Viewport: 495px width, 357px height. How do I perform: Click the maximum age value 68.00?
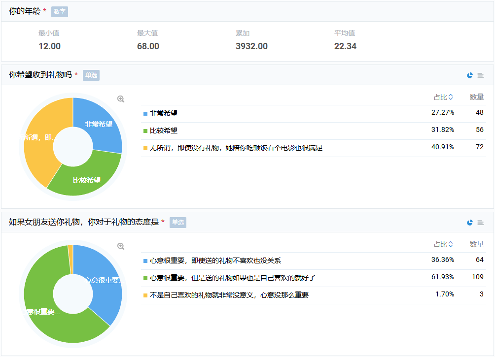[x=148, y=46]
